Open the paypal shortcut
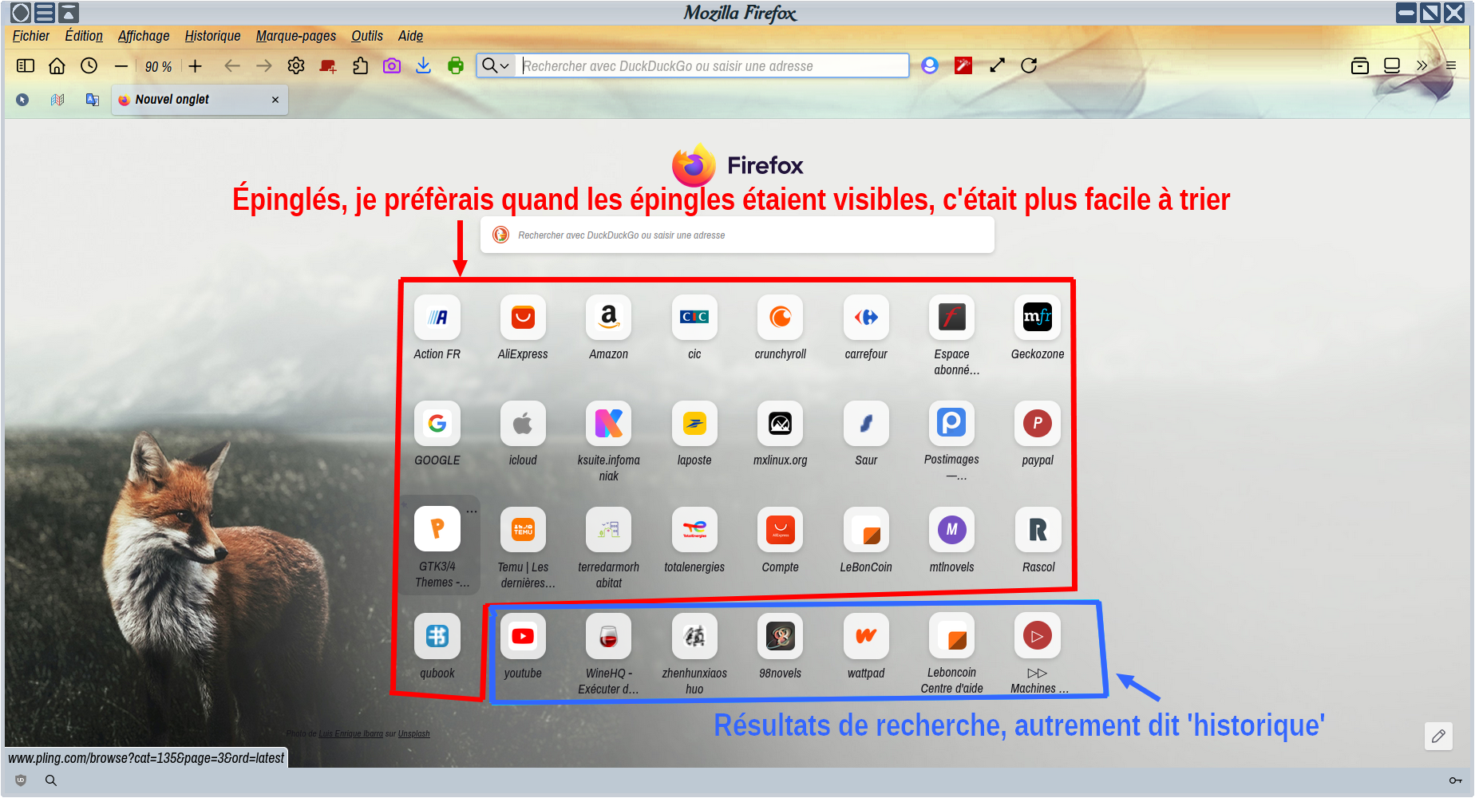 (x=1038, y=424)
